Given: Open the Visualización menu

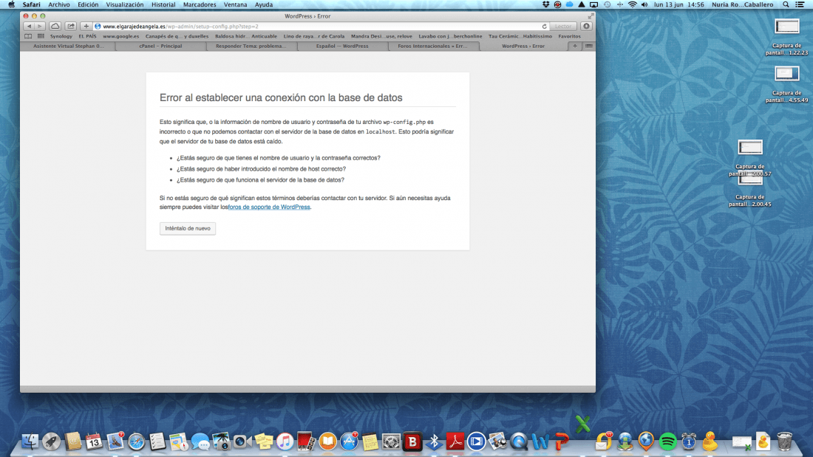Looking at the screenshot, I should (124, 4).
